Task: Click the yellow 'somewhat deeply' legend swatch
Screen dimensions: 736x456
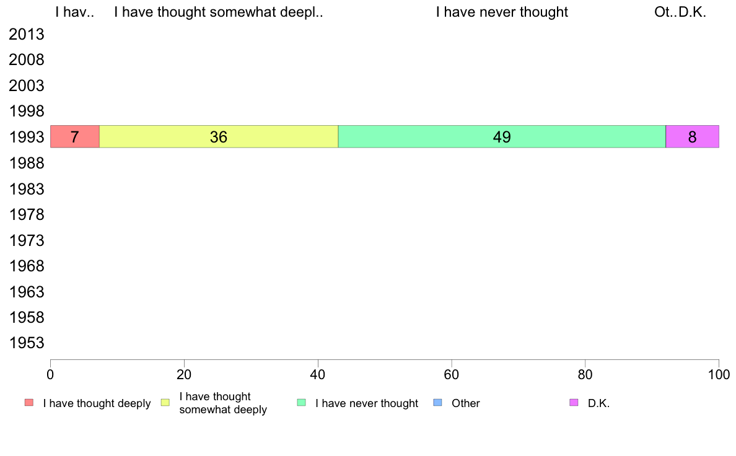Action: (x=165, y=403)
